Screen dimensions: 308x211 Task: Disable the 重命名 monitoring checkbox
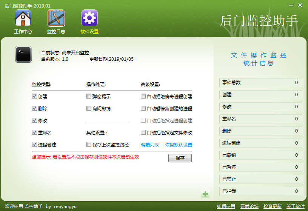point(34,132)
